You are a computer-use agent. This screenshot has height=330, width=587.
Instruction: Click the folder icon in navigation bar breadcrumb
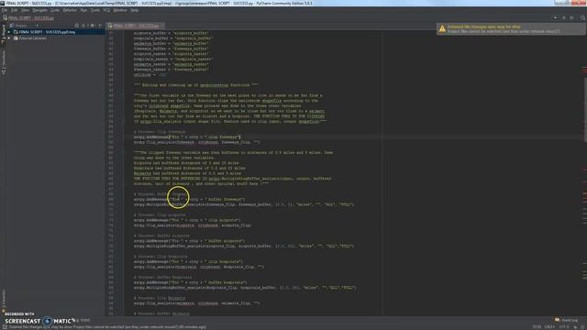[x=5, y=18]
